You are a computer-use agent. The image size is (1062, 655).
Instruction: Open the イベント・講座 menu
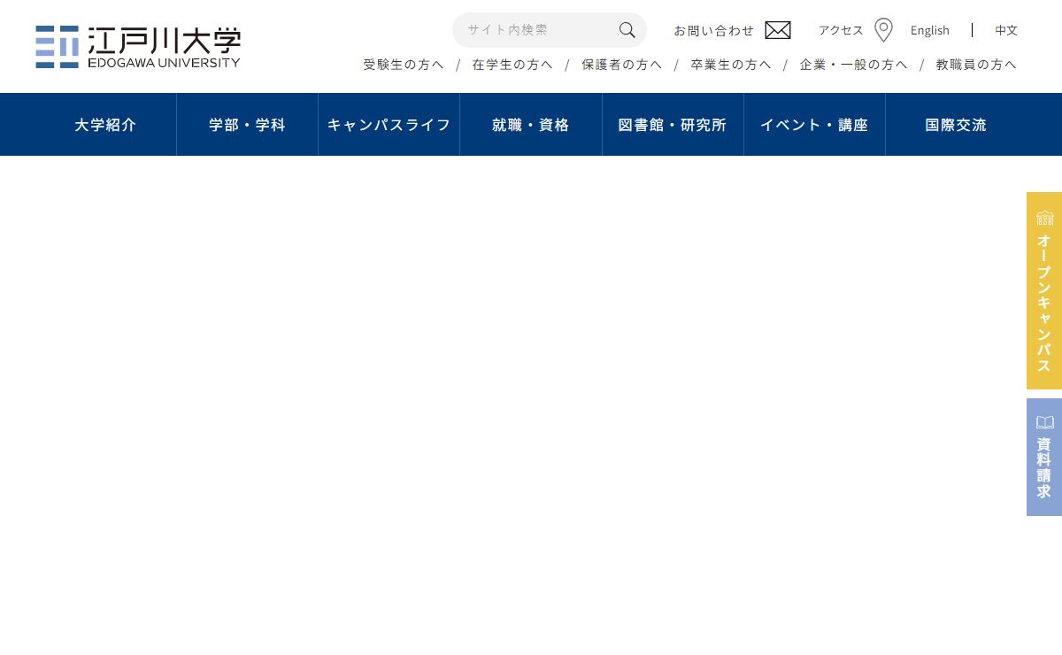point(814,125)
